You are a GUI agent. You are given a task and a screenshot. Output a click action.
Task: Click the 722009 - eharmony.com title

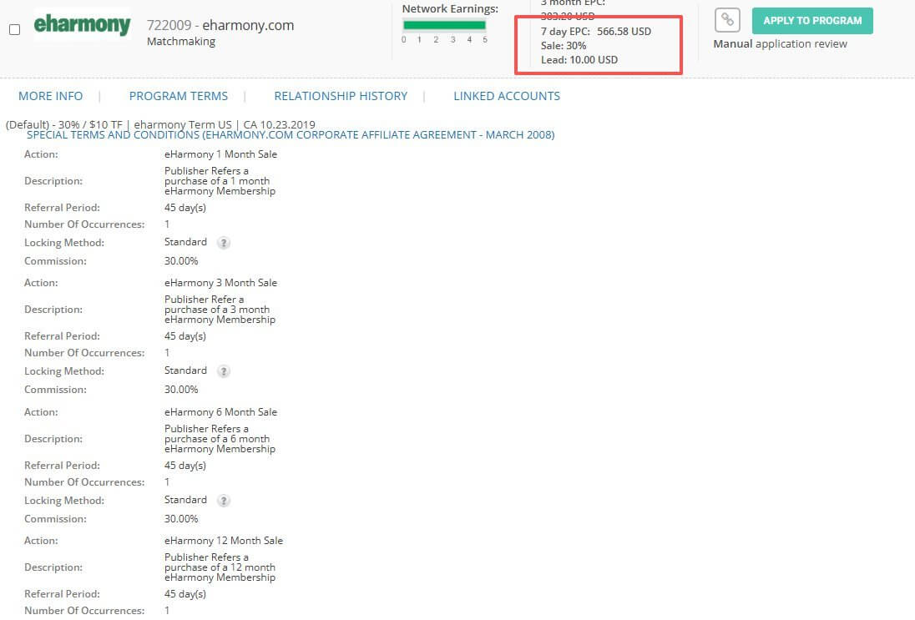click(x=220, y=25)
